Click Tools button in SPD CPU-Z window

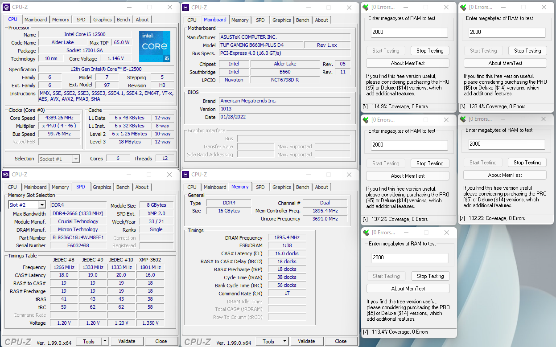[x=89, y=341]
